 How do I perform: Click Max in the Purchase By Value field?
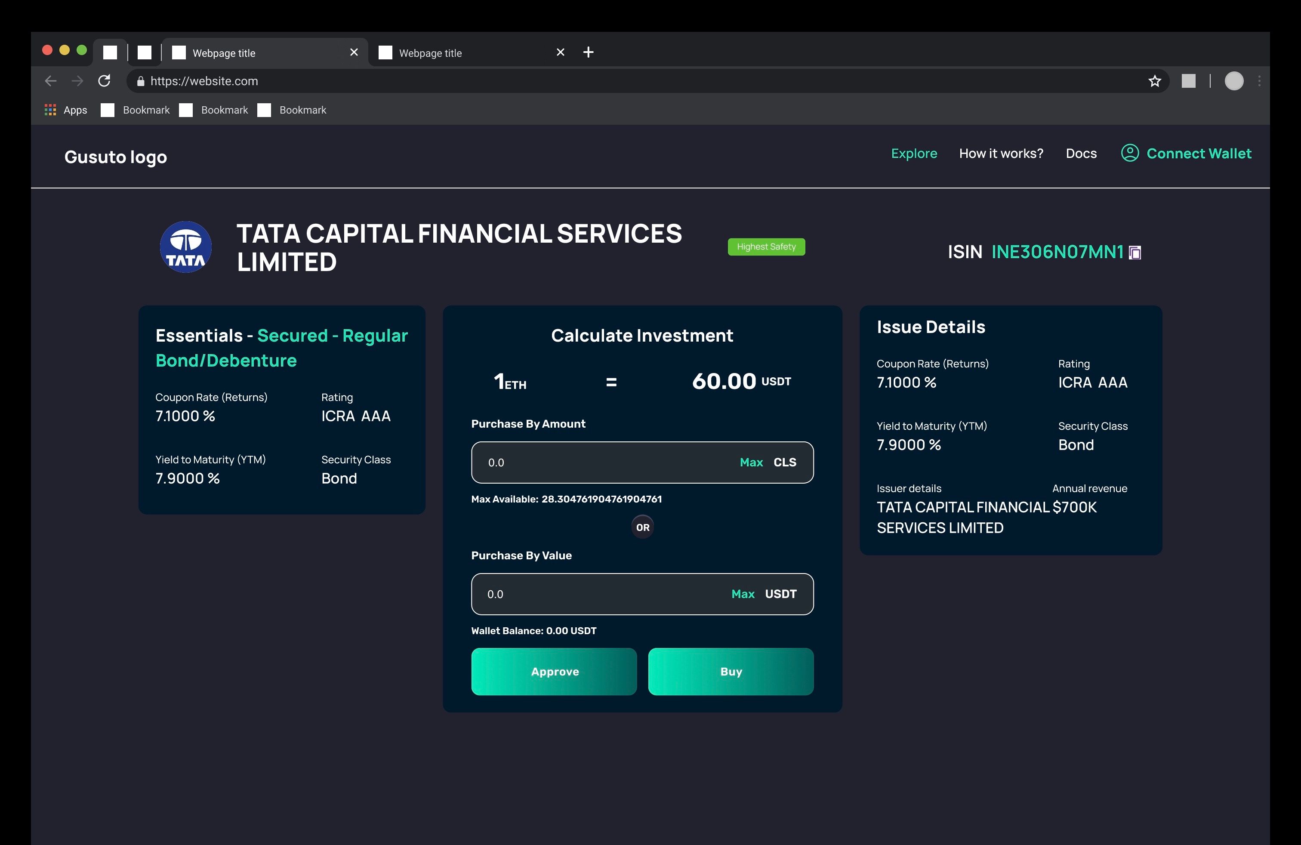(743, 594)
